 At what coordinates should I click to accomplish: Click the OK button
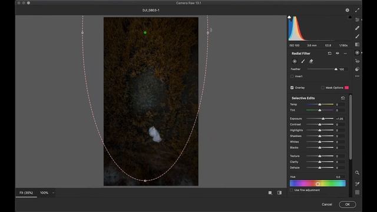point(348,204)
